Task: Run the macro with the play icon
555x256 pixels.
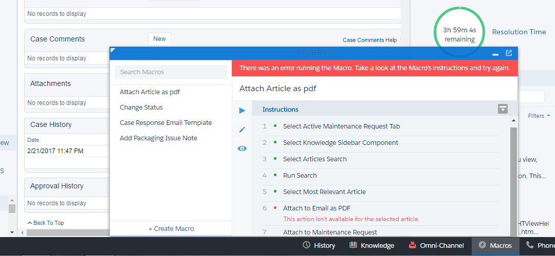Action: coord(242,111)
